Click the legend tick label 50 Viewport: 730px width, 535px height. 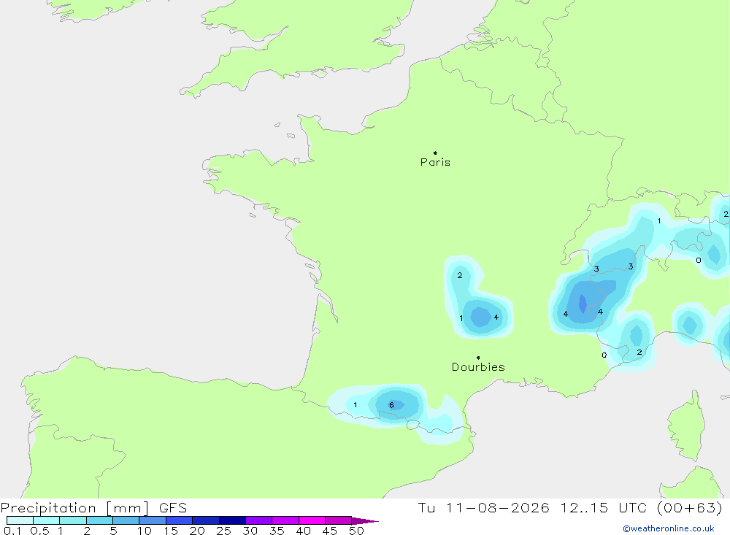coord(356,531)
